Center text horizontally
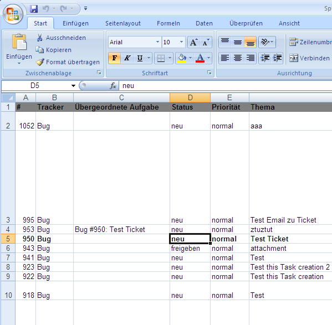Screen dimensions: 332x325 tap(238, 58)
